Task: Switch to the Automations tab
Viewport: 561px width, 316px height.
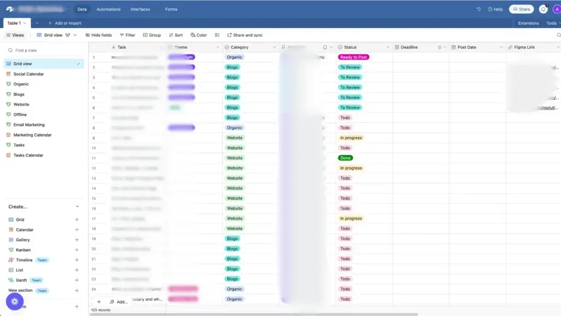Action: (108, 9)
